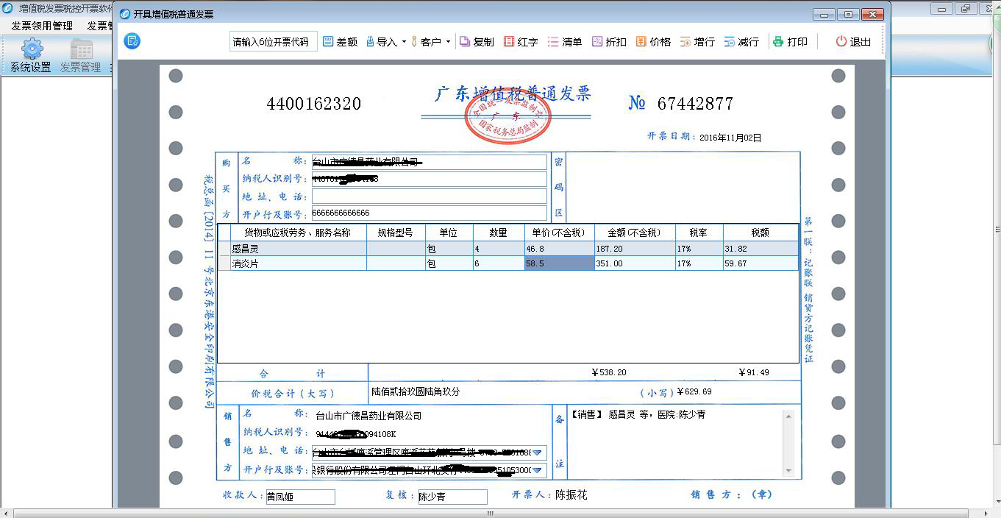Add a row using 增行
Image resolution: width=1001 pixels, height=518 pixels.
pos(697,42)
